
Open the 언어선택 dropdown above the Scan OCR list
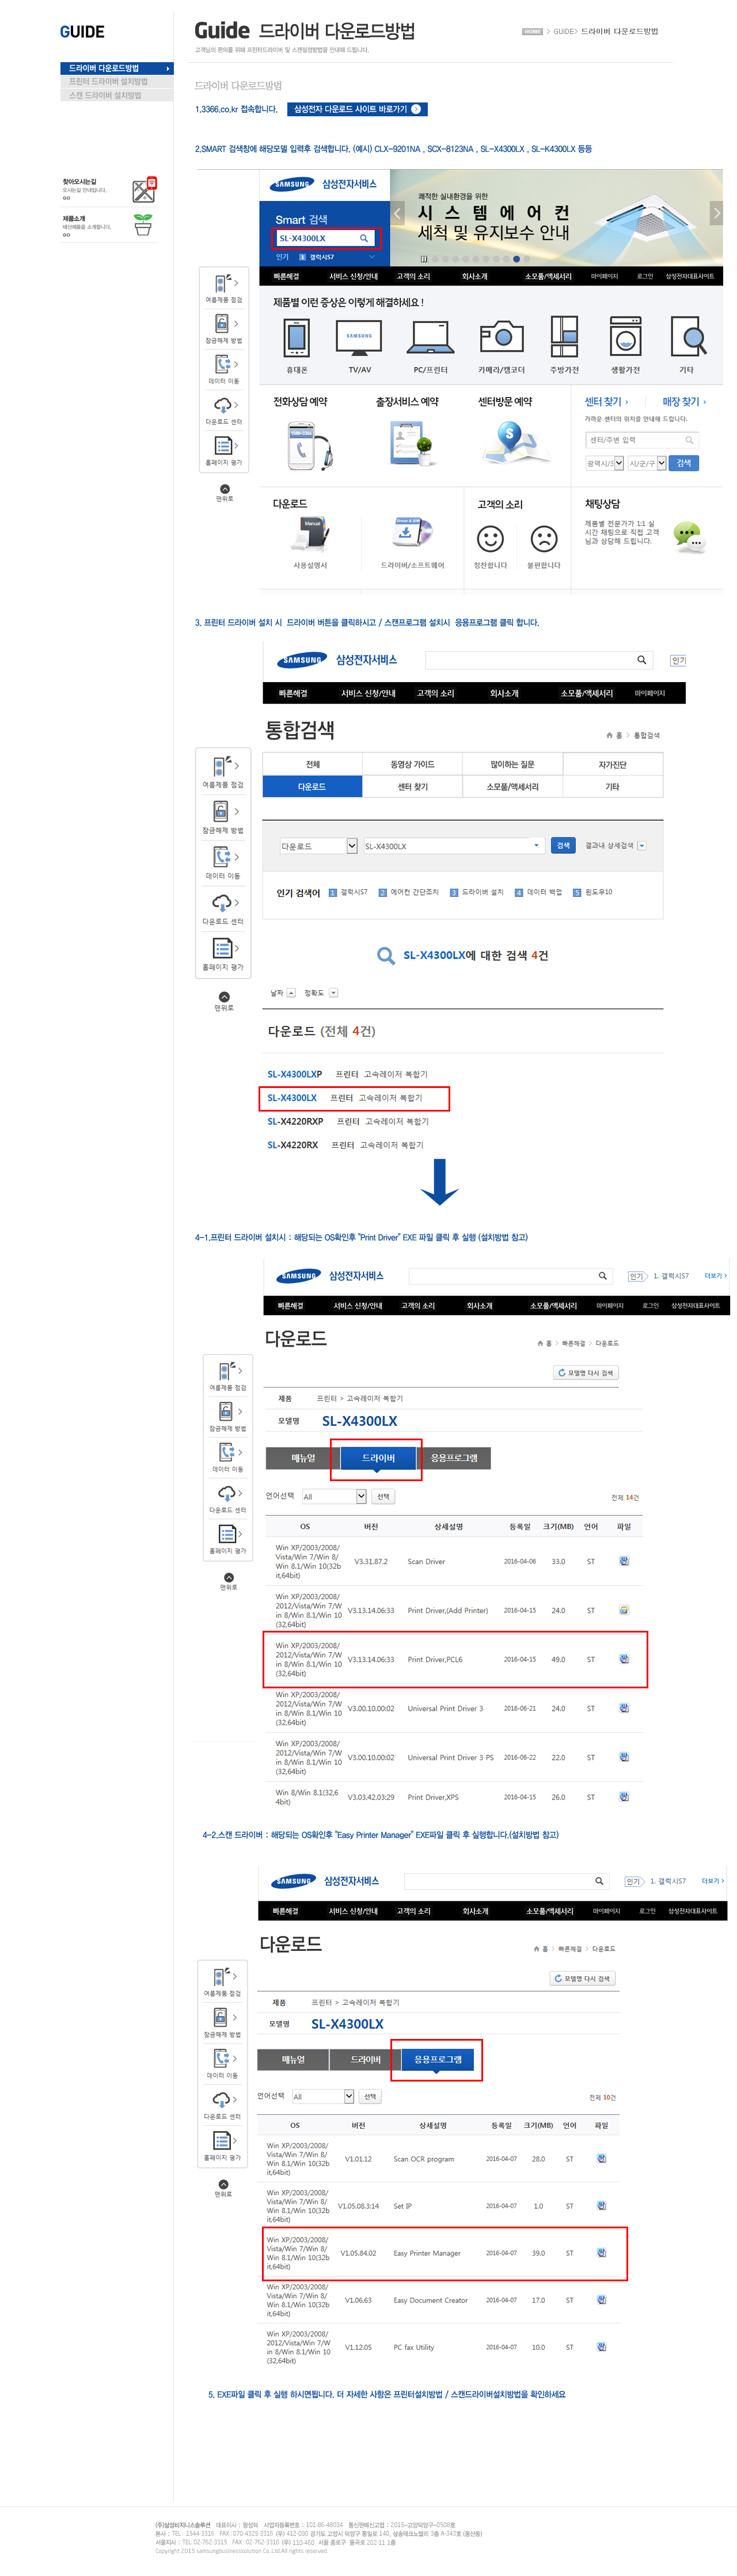[x=322, y=2096]
